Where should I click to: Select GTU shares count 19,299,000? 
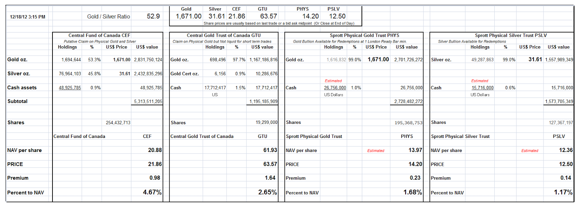[x=267, y=123]
